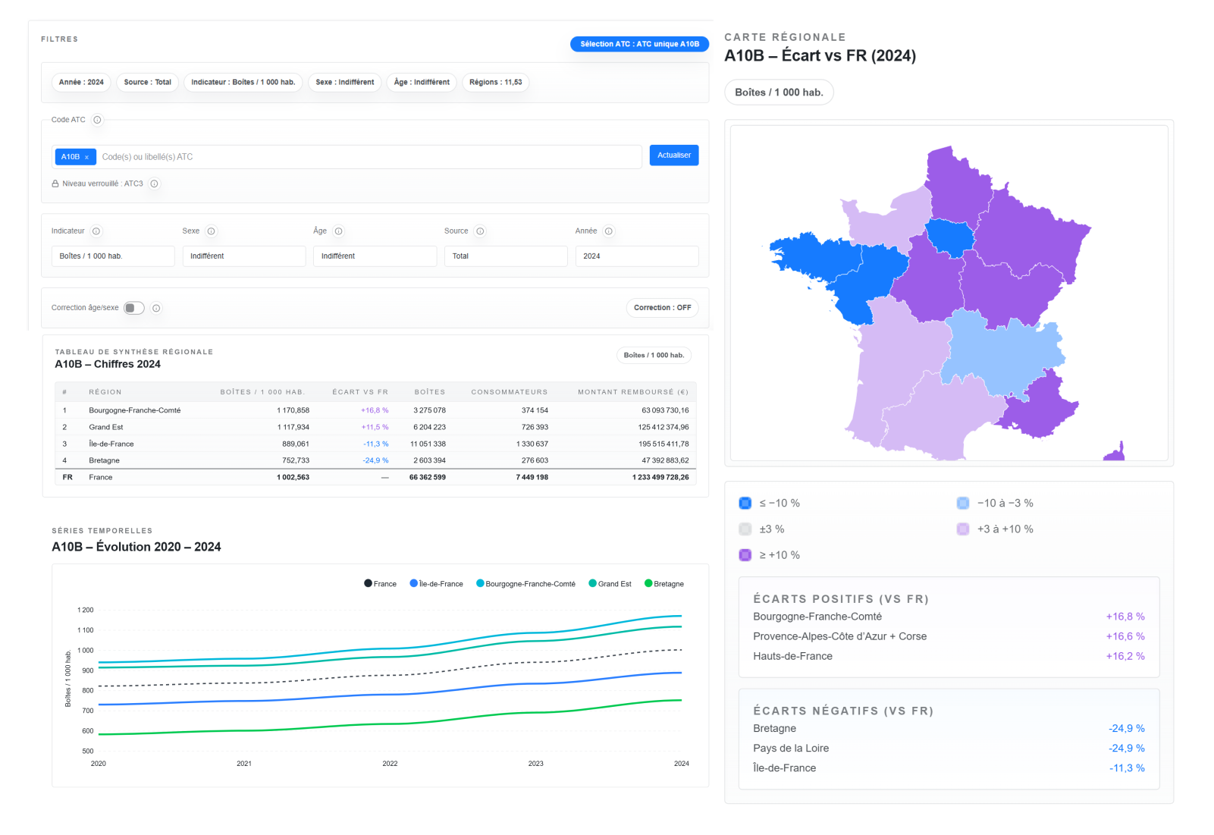Screen dimensions: 1214x835
Task: Open the info icon next to Âge
Action: pos(338,231)
